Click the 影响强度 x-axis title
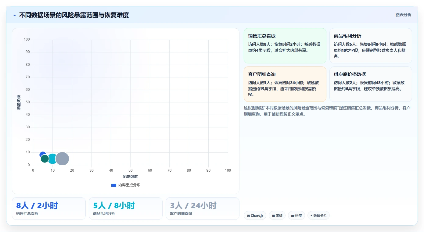This screenshot has height=232, width=424. click(x=131, y=177)
